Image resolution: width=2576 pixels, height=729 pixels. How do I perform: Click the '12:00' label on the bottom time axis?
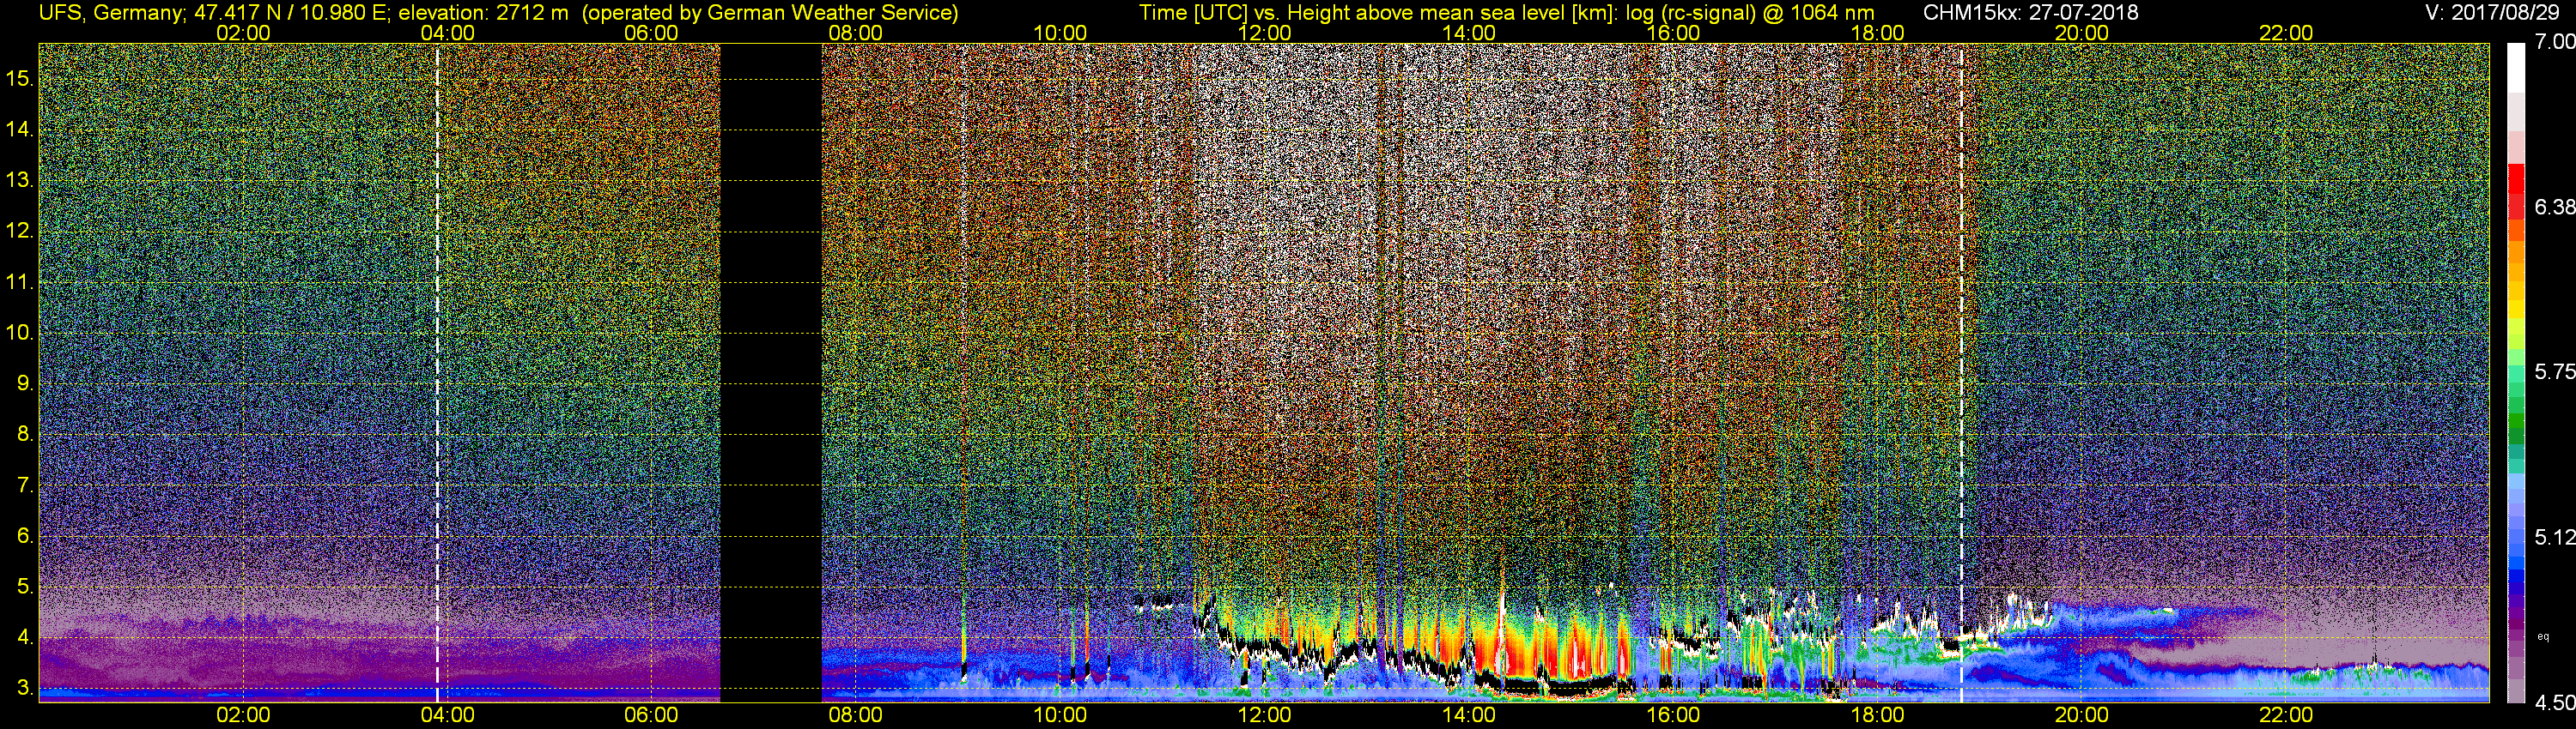click(1264, 715)
